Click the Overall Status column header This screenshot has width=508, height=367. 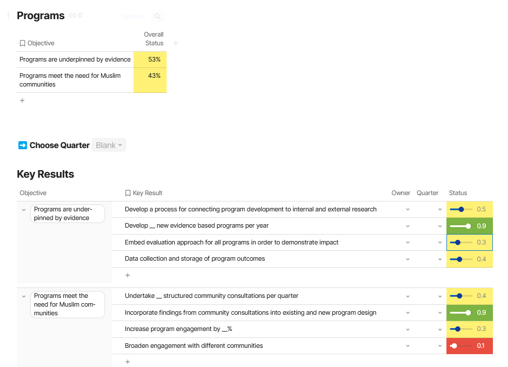154,39
